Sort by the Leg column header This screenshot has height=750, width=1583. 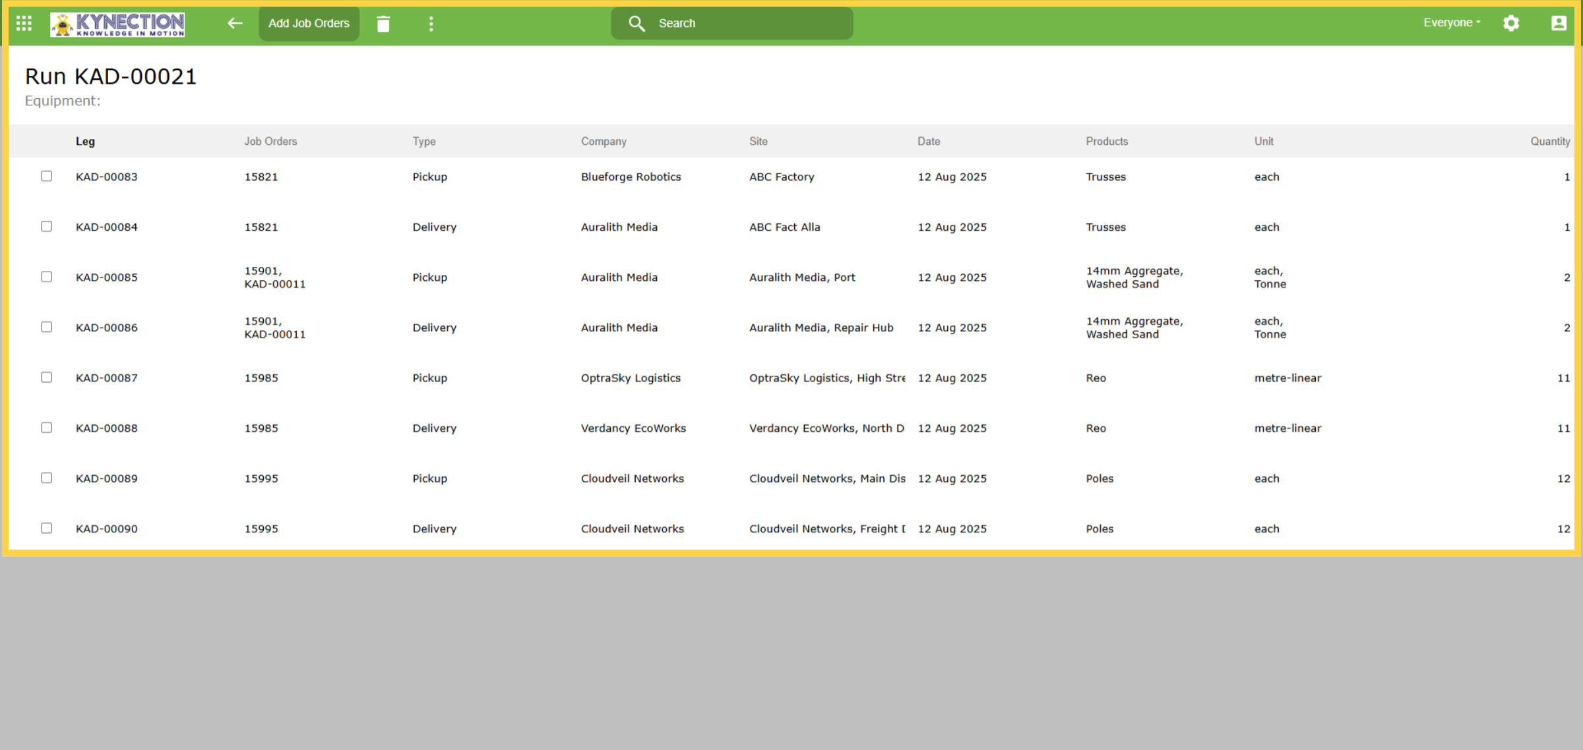pos(85,141)
